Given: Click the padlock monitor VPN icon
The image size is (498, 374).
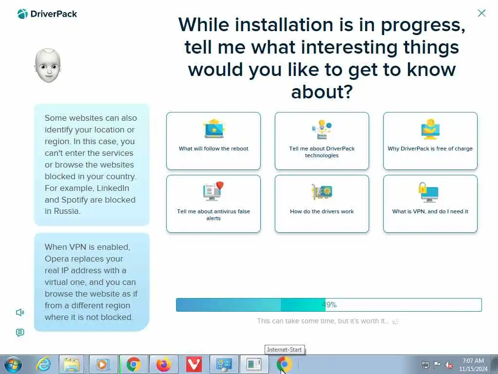Looking at the screenshot, I should pyautogui.click(x=428, y=192).
